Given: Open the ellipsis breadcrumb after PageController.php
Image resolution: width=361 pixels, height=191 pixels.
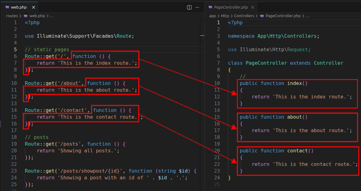Looking at the screenshot, I should [x=307, y=16].
